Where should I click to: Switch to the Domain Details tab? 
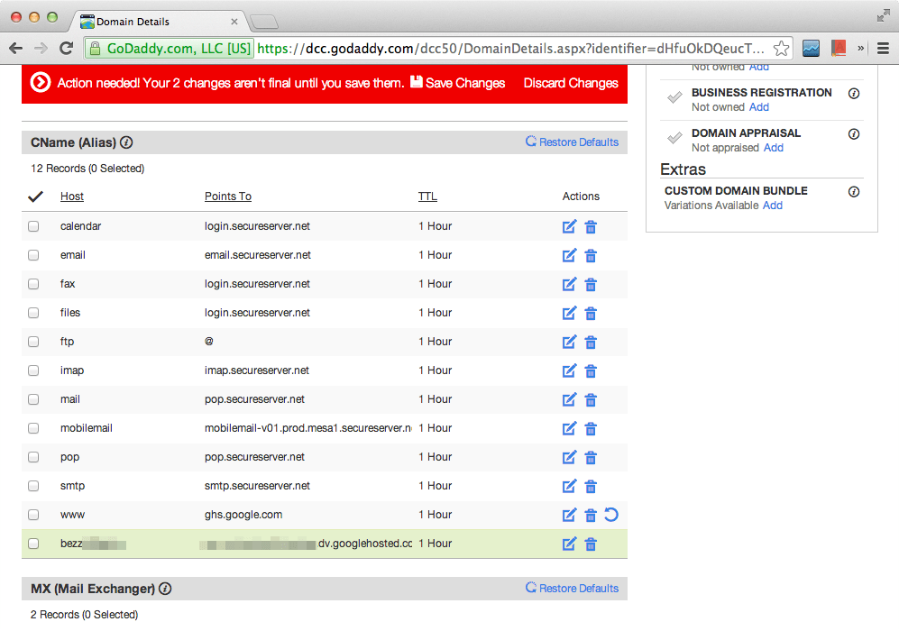click(158, 21)
